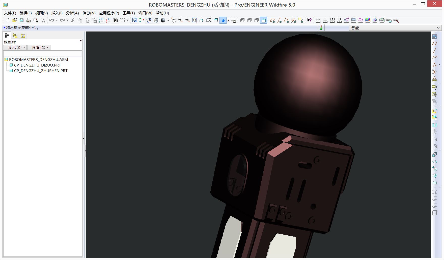The height and width of the screenshot is (260, 444).
Task: Click the Diameter measure icon
Action: pos(340,20)
